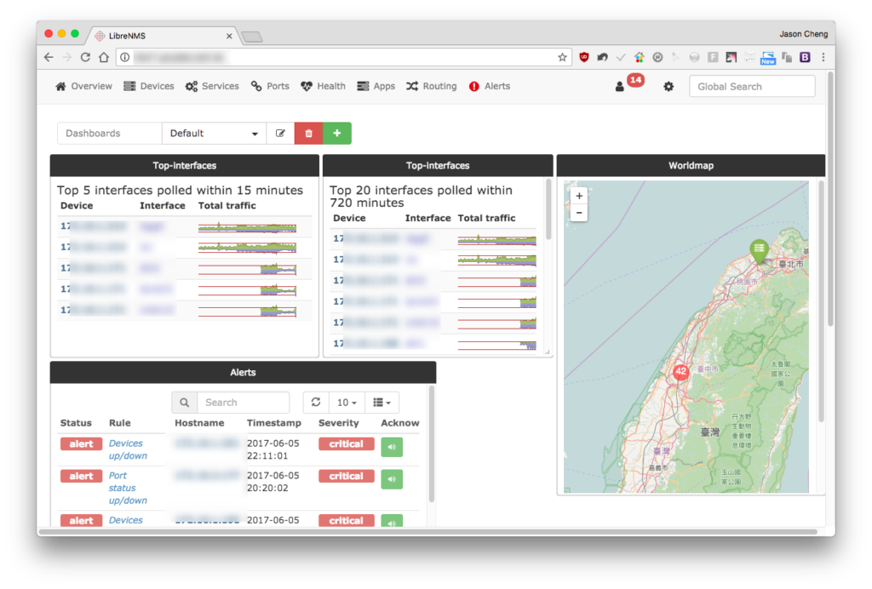Open the Alerts column list dropdown
This screenshot has height=589, width=872.
(381, 403)
